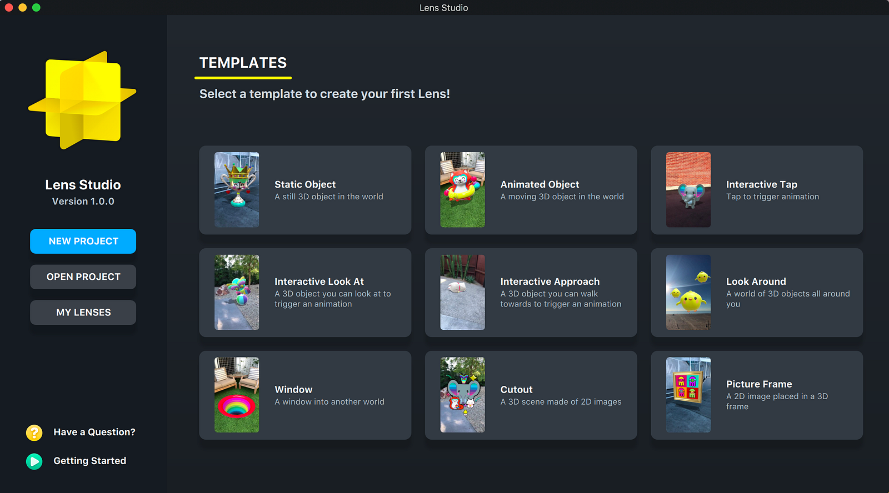889x493 pixels.
Task: Open the Animated Object thumbnail
Action: 462,190
